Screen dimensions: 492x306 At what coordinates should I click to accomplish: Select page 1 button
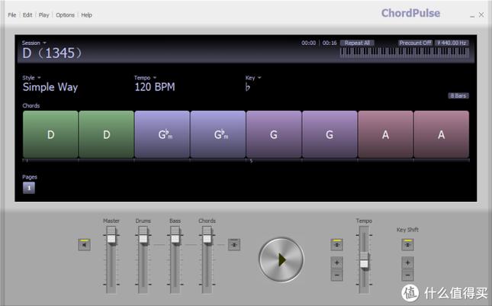[29, 188]
